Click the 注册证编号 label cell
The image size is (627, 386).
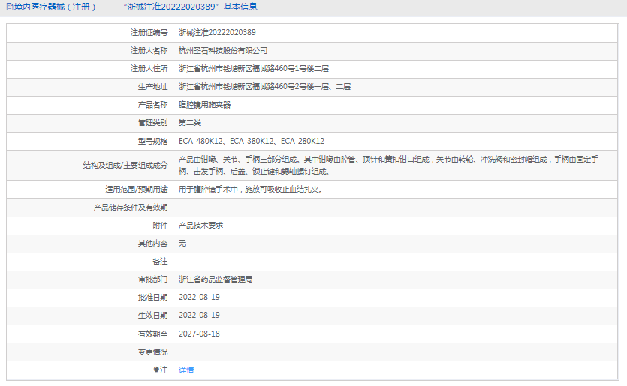(149, 33)
